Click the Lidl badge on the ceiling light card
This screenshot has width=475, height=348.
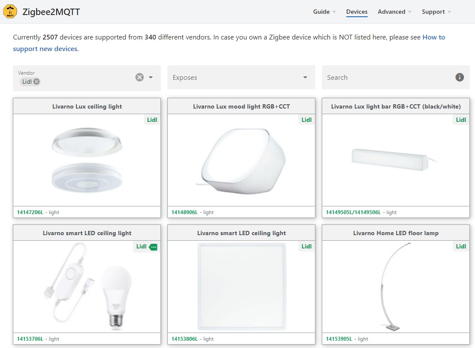(x=152, y=120)
